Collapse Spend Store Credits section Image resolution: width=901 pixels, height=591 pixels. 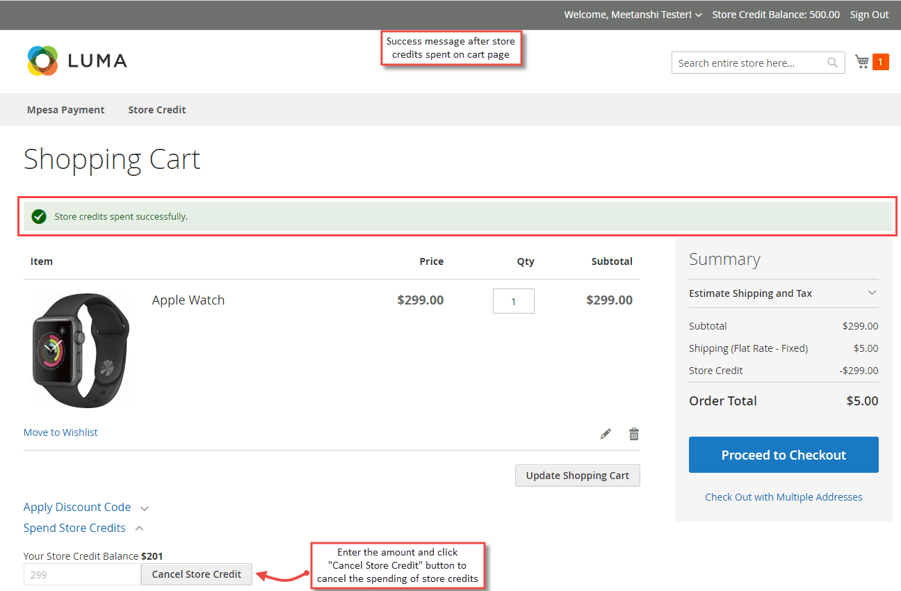click(83, 528)
